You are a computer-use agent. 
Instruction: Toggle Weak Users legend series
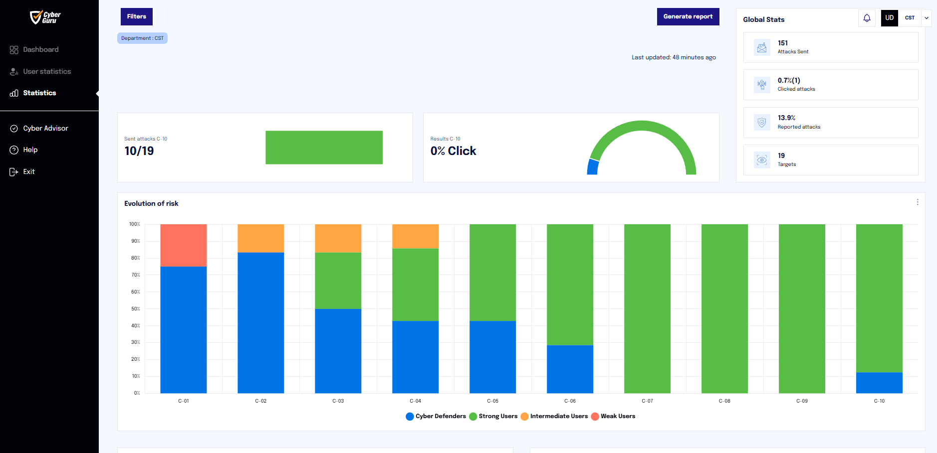click(613, 417)
